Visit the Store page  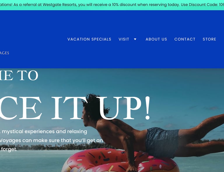[209, 39]
